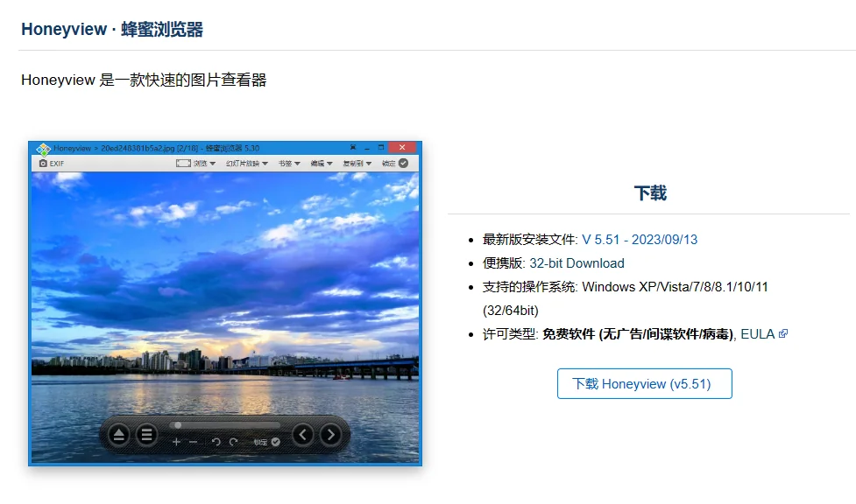Click the eject/open file round button

(x=118, y=435)
